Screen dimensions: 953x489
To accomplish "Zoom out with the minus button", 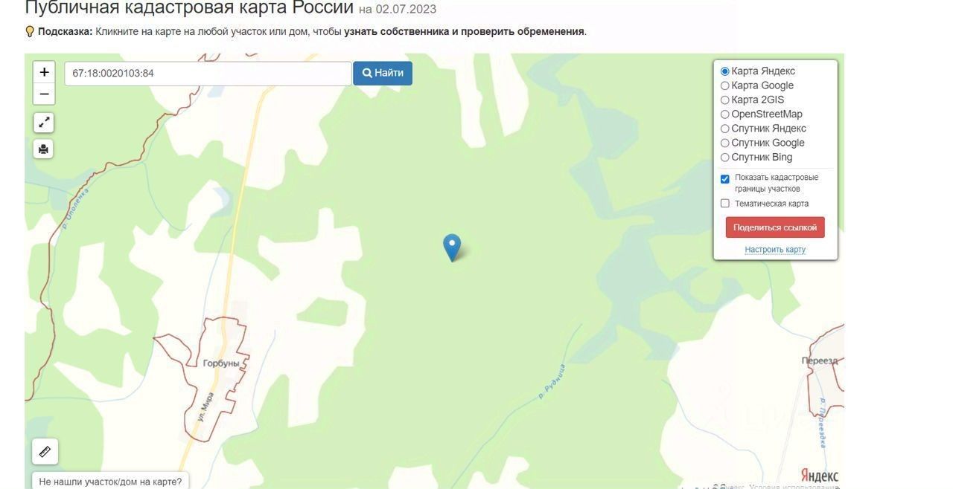I will point(44,94).
